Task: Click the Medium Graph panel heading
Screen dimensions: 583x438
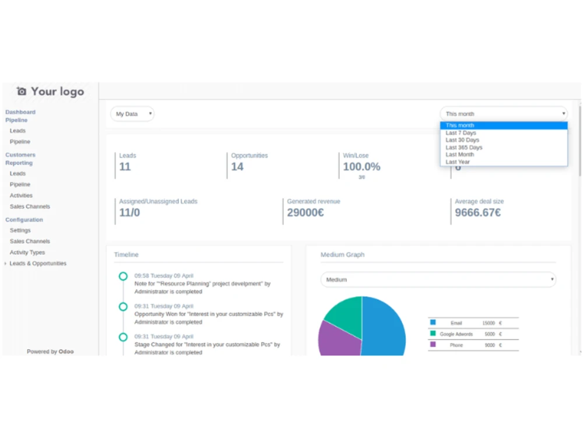Action: (342, 255)
